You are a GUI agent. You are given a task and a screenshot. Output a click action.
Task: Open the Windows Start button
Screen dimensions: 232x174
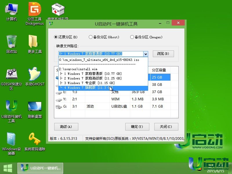point(8,168)
